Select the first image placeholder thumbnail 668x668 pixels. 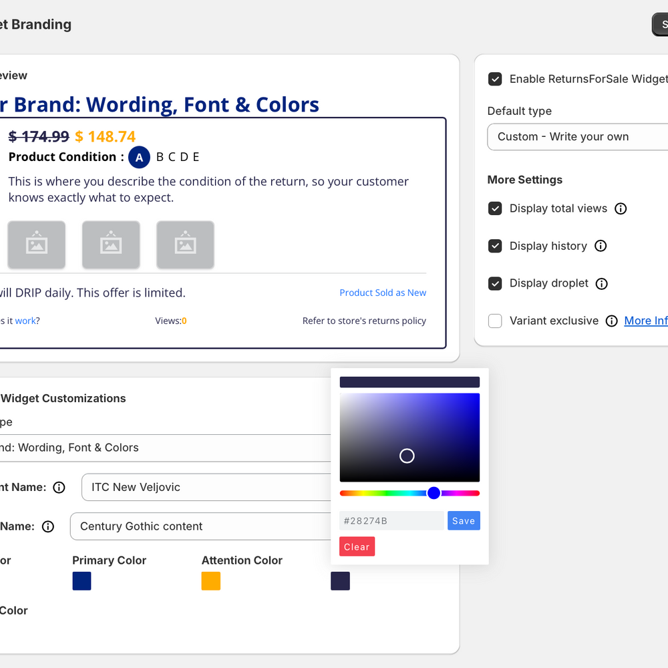click(37, 245)
